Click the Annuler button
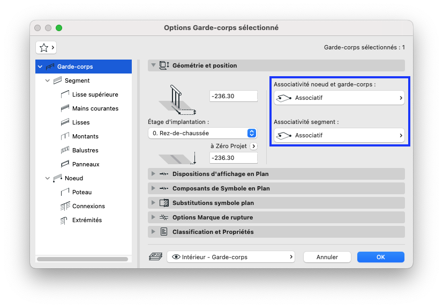 pos(327,257)
